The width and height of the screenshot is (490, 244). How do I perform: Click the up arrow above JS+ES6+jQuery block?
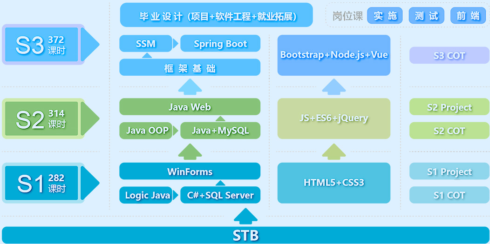click(x=334, y=87)
